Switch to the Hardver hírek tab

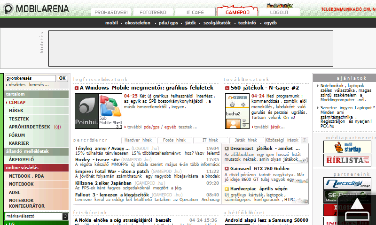tap(138, 140)
